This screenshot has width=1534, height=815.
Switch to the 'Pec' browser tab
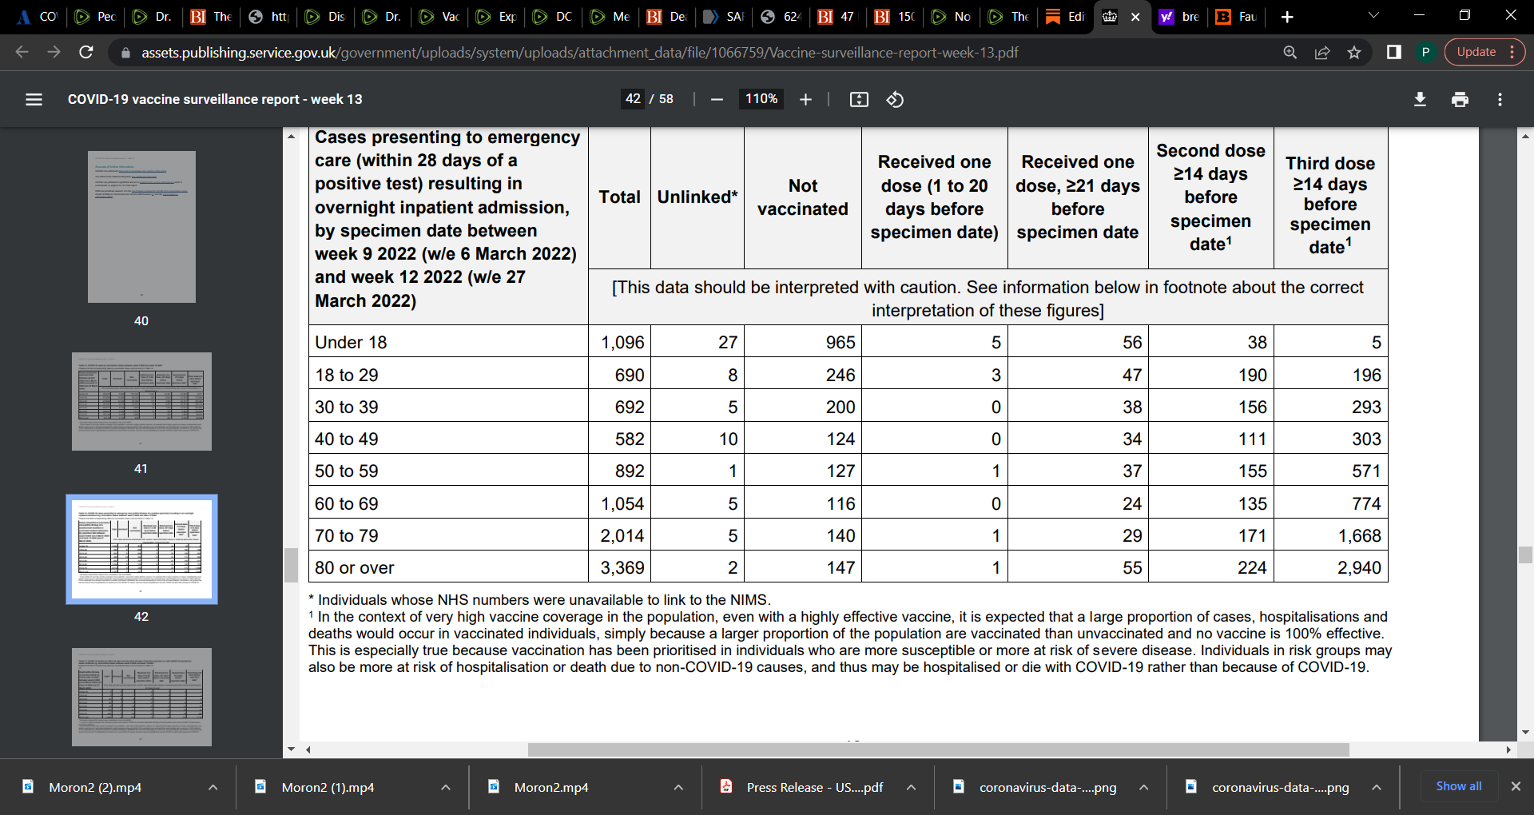coord(94,17)
